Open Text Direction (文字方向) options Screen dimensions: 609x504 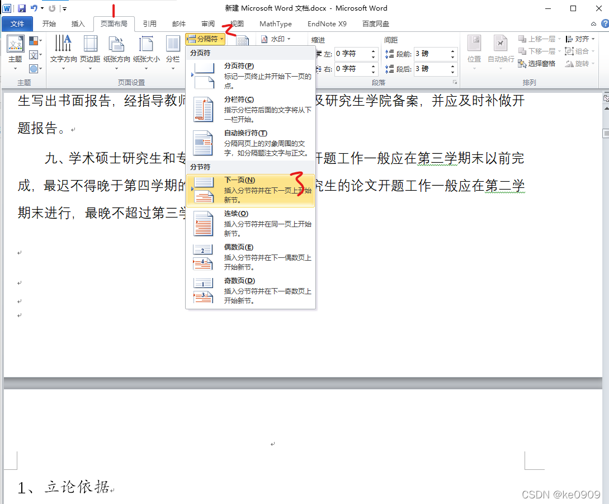pyautogui.click(x=63, y=53)
